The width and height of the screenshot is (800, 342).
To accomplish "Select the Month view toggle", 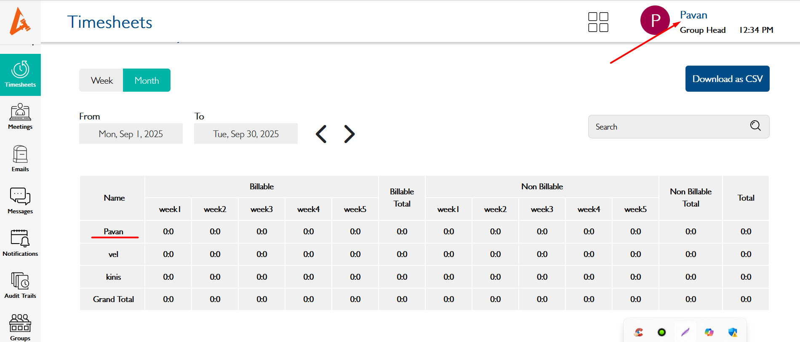I will pyautogui.click(x=147, y=80).
